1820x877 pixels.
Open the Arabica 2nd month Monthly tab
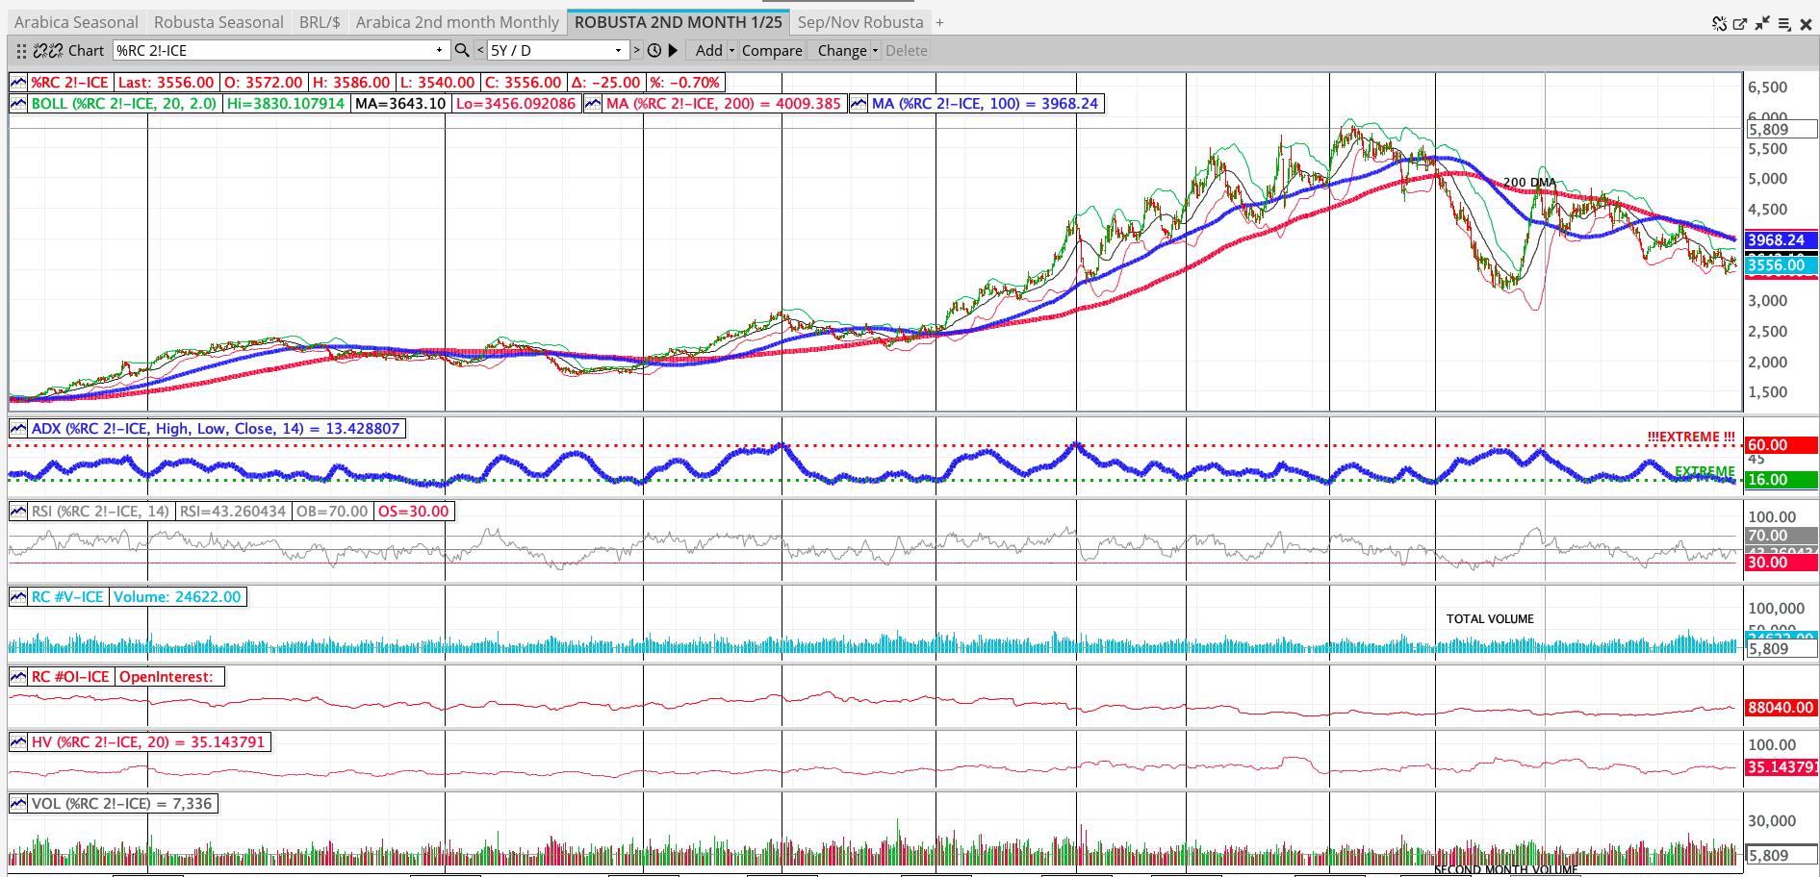click(x=457, y=22)
